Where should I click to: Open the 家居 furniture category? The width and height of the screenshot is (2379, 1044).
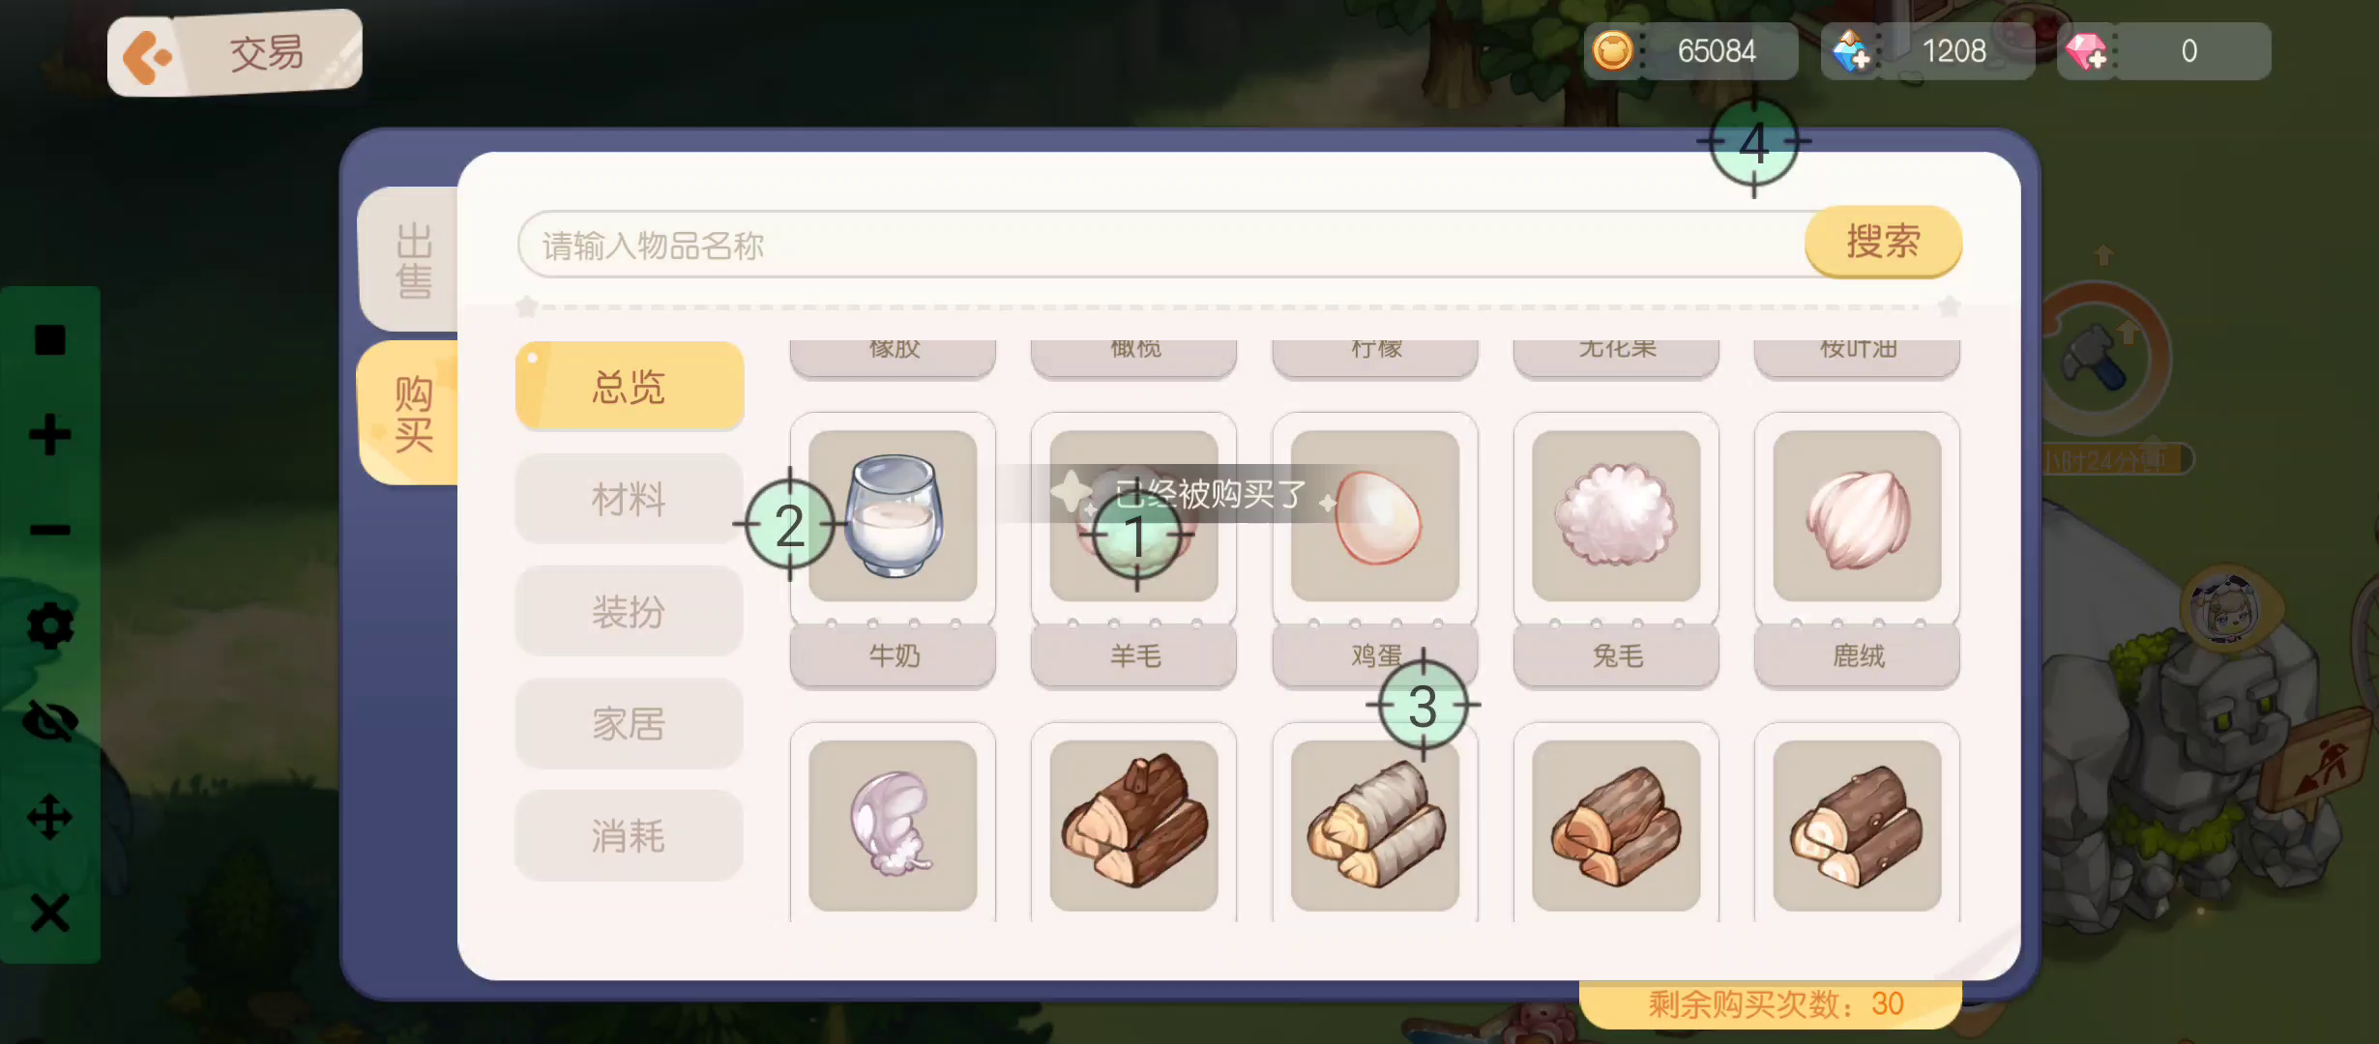click(630, 723)
